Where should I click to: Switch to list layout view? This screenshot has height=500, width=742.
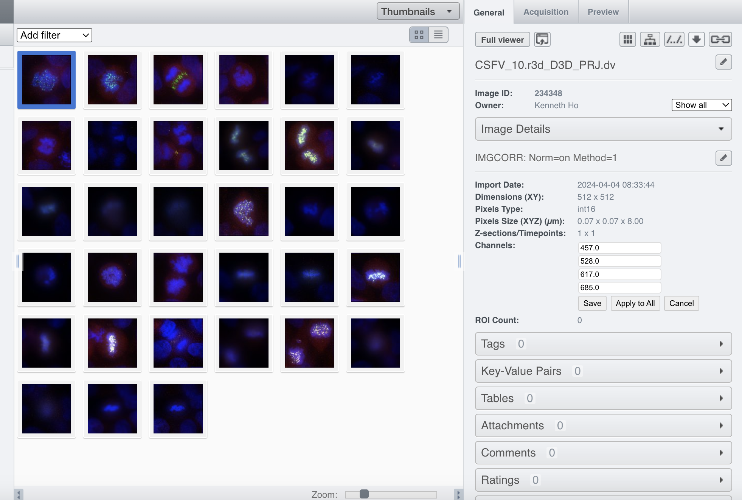[x=438, y=35]
